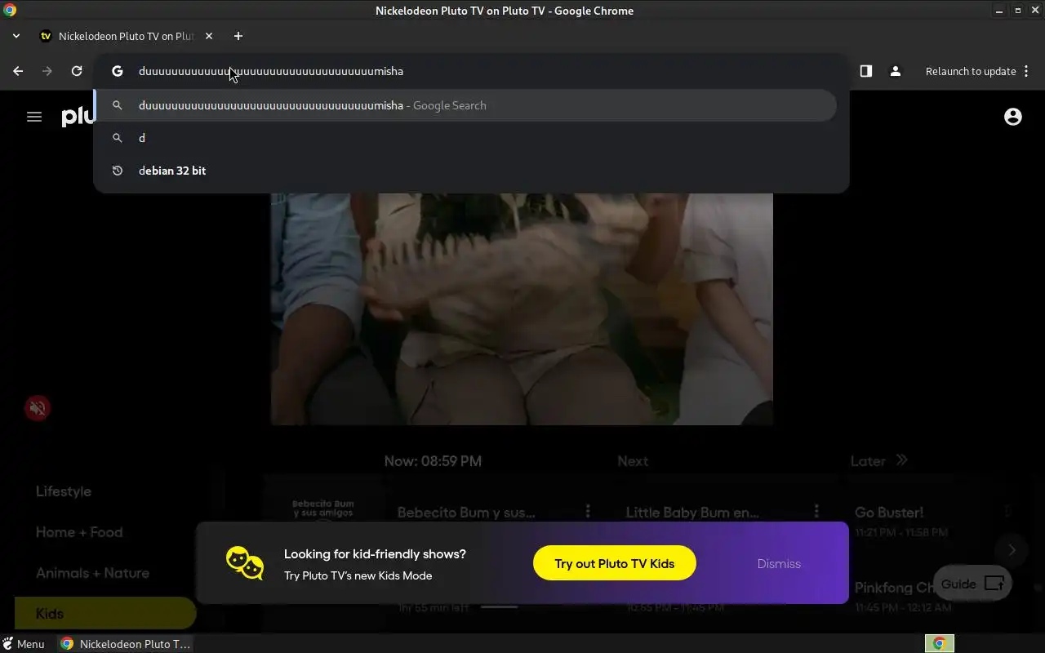Open a new browser tab
Viewport: 1045px width, 653px height.
(x=238, y=36)
